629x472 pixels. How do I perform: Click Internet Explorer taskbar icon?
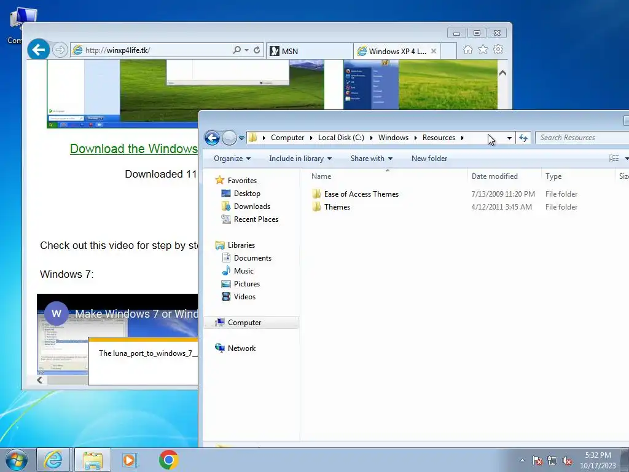point(53,460)
